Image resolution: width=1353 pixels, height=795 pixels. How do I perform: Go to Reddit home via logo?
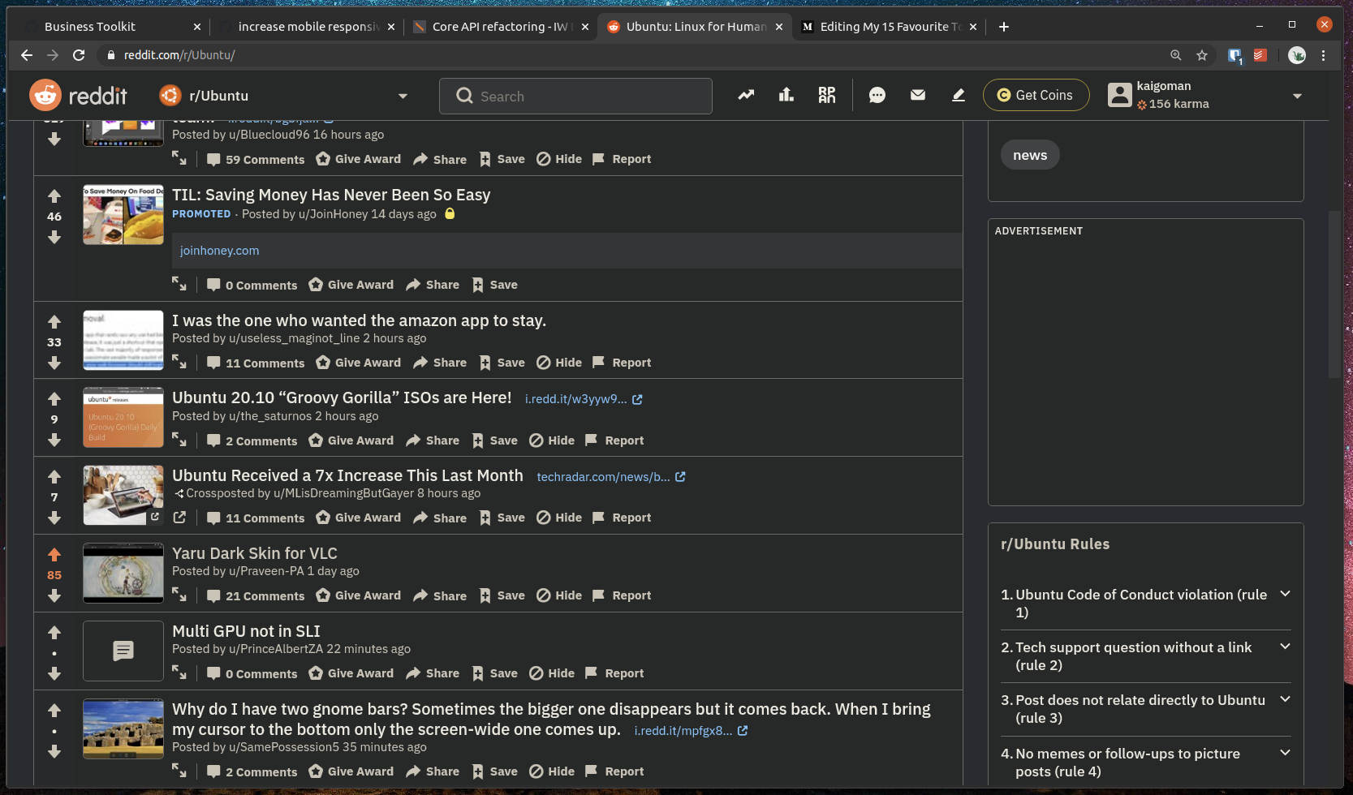coord(79,96)
